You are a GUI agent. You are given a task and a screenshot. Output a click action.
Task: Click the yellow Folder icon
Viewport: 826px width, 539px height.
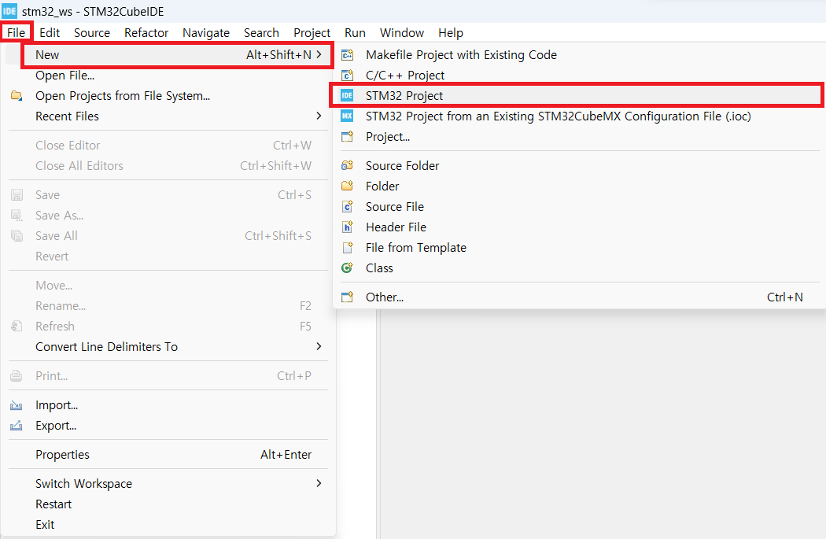pos(347,186)
